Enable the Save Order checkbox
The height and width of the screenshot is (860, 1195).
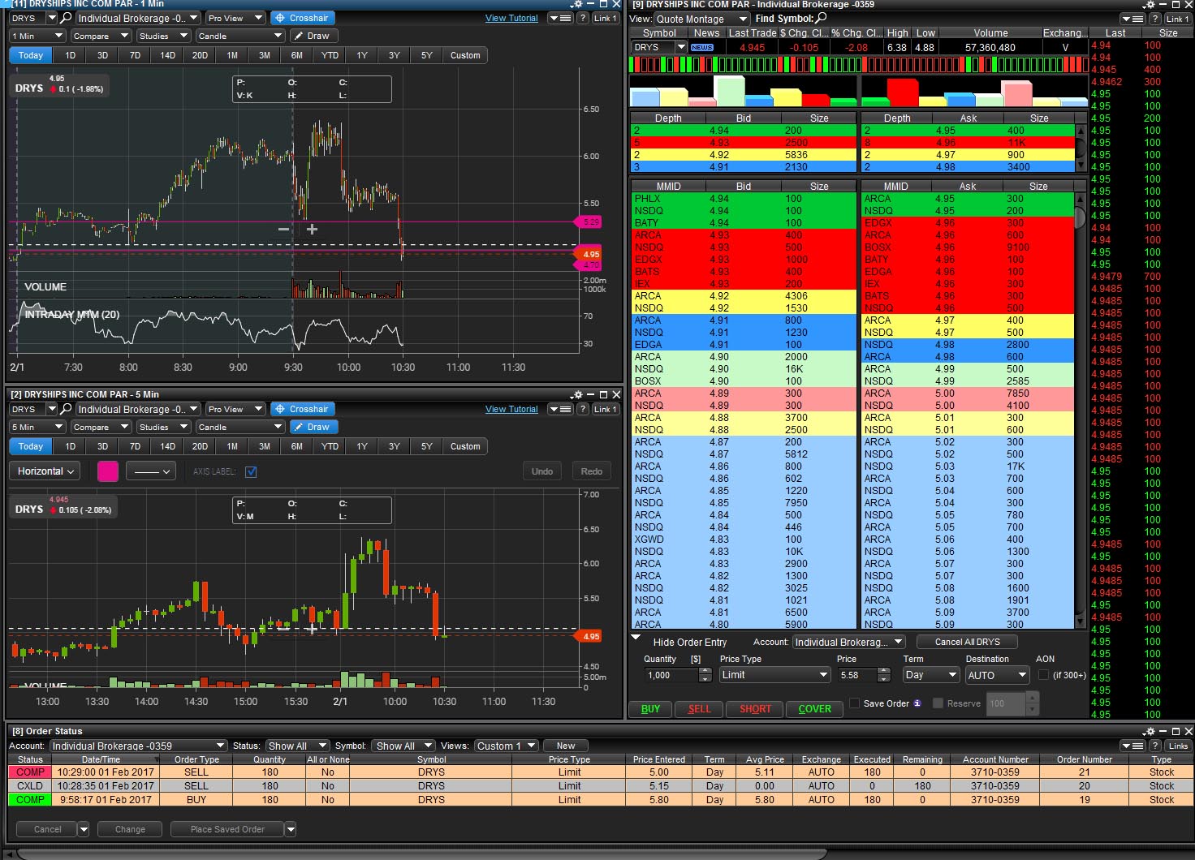[854, 703]
